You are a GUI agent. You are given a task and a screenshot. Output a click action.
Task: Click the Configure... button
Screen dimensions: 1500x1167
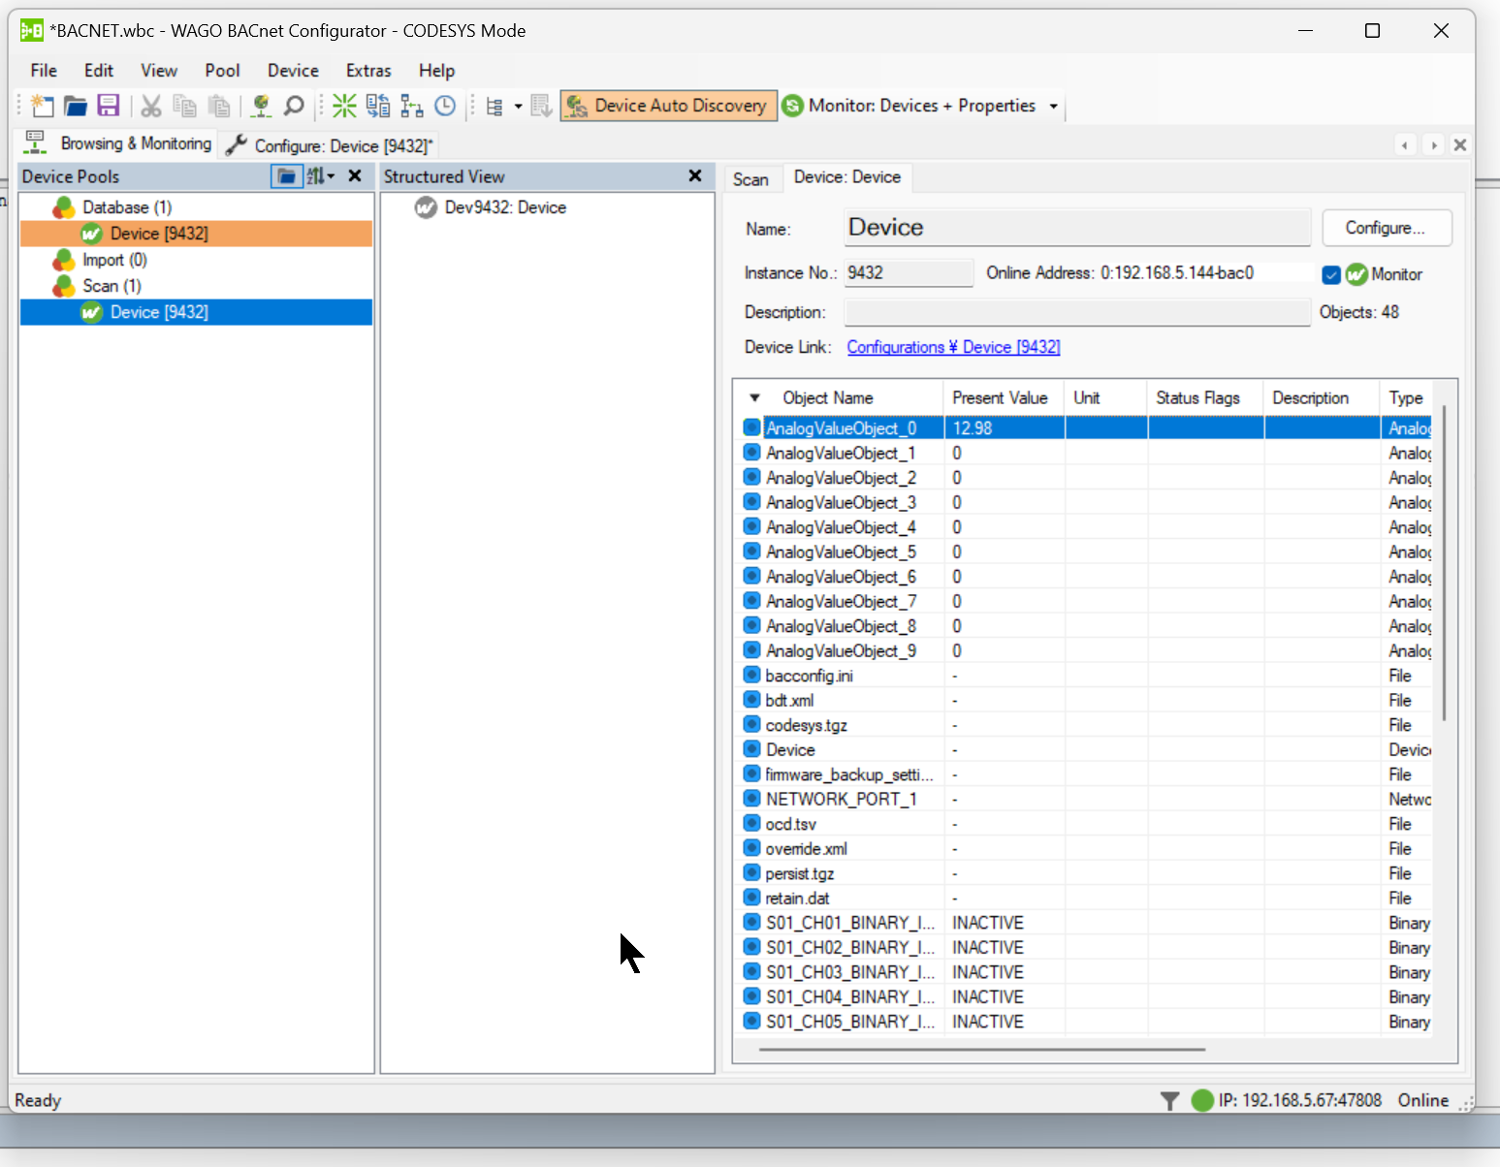pos(1386,228)
